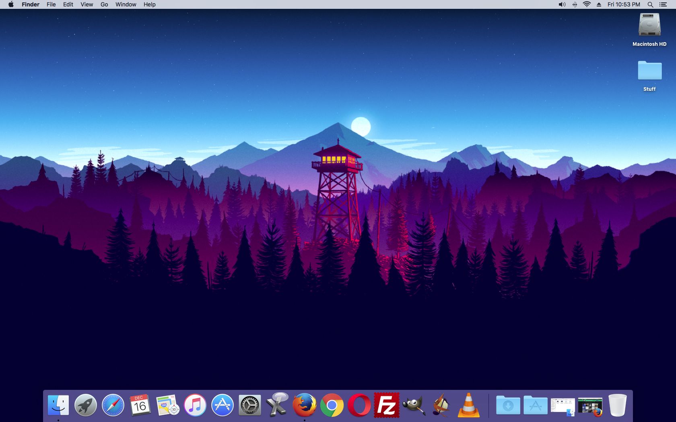Screen dimensions: 676x422
Task: Launch iTunes music note icon
Action: coord(195,405)
